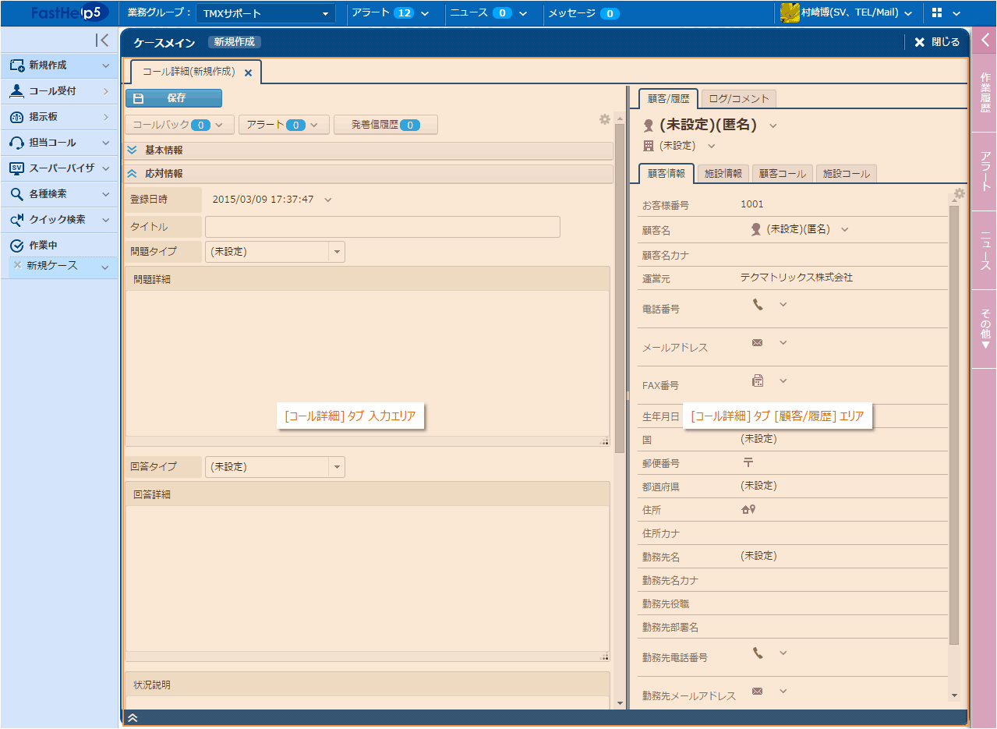This screenshot has height=729, width=997.
Task: Open the grid apps icon in top bar
Action: click(x=936, y=13)
